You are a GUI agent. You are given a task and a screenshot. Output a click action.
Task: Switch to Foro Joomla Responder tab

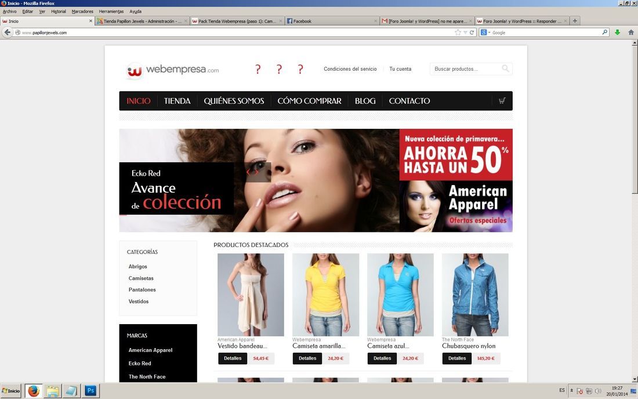pos(521,21)
